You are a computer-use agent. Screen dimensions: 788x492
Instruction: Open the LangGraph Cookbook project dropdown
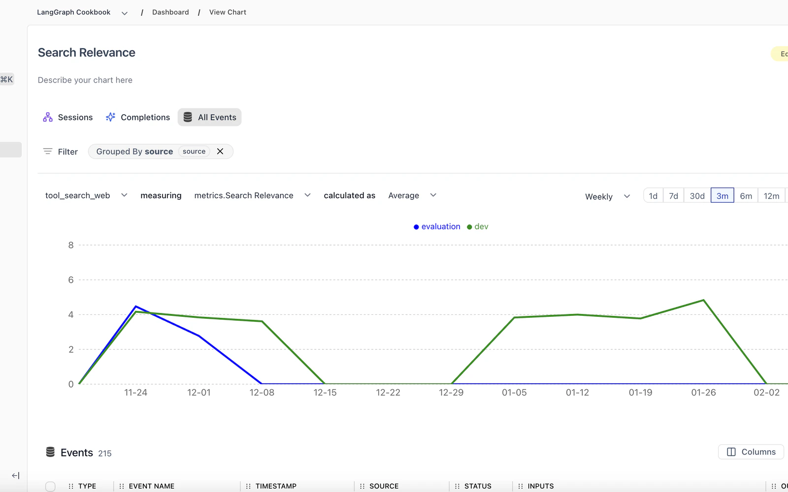tap(82, 12)
